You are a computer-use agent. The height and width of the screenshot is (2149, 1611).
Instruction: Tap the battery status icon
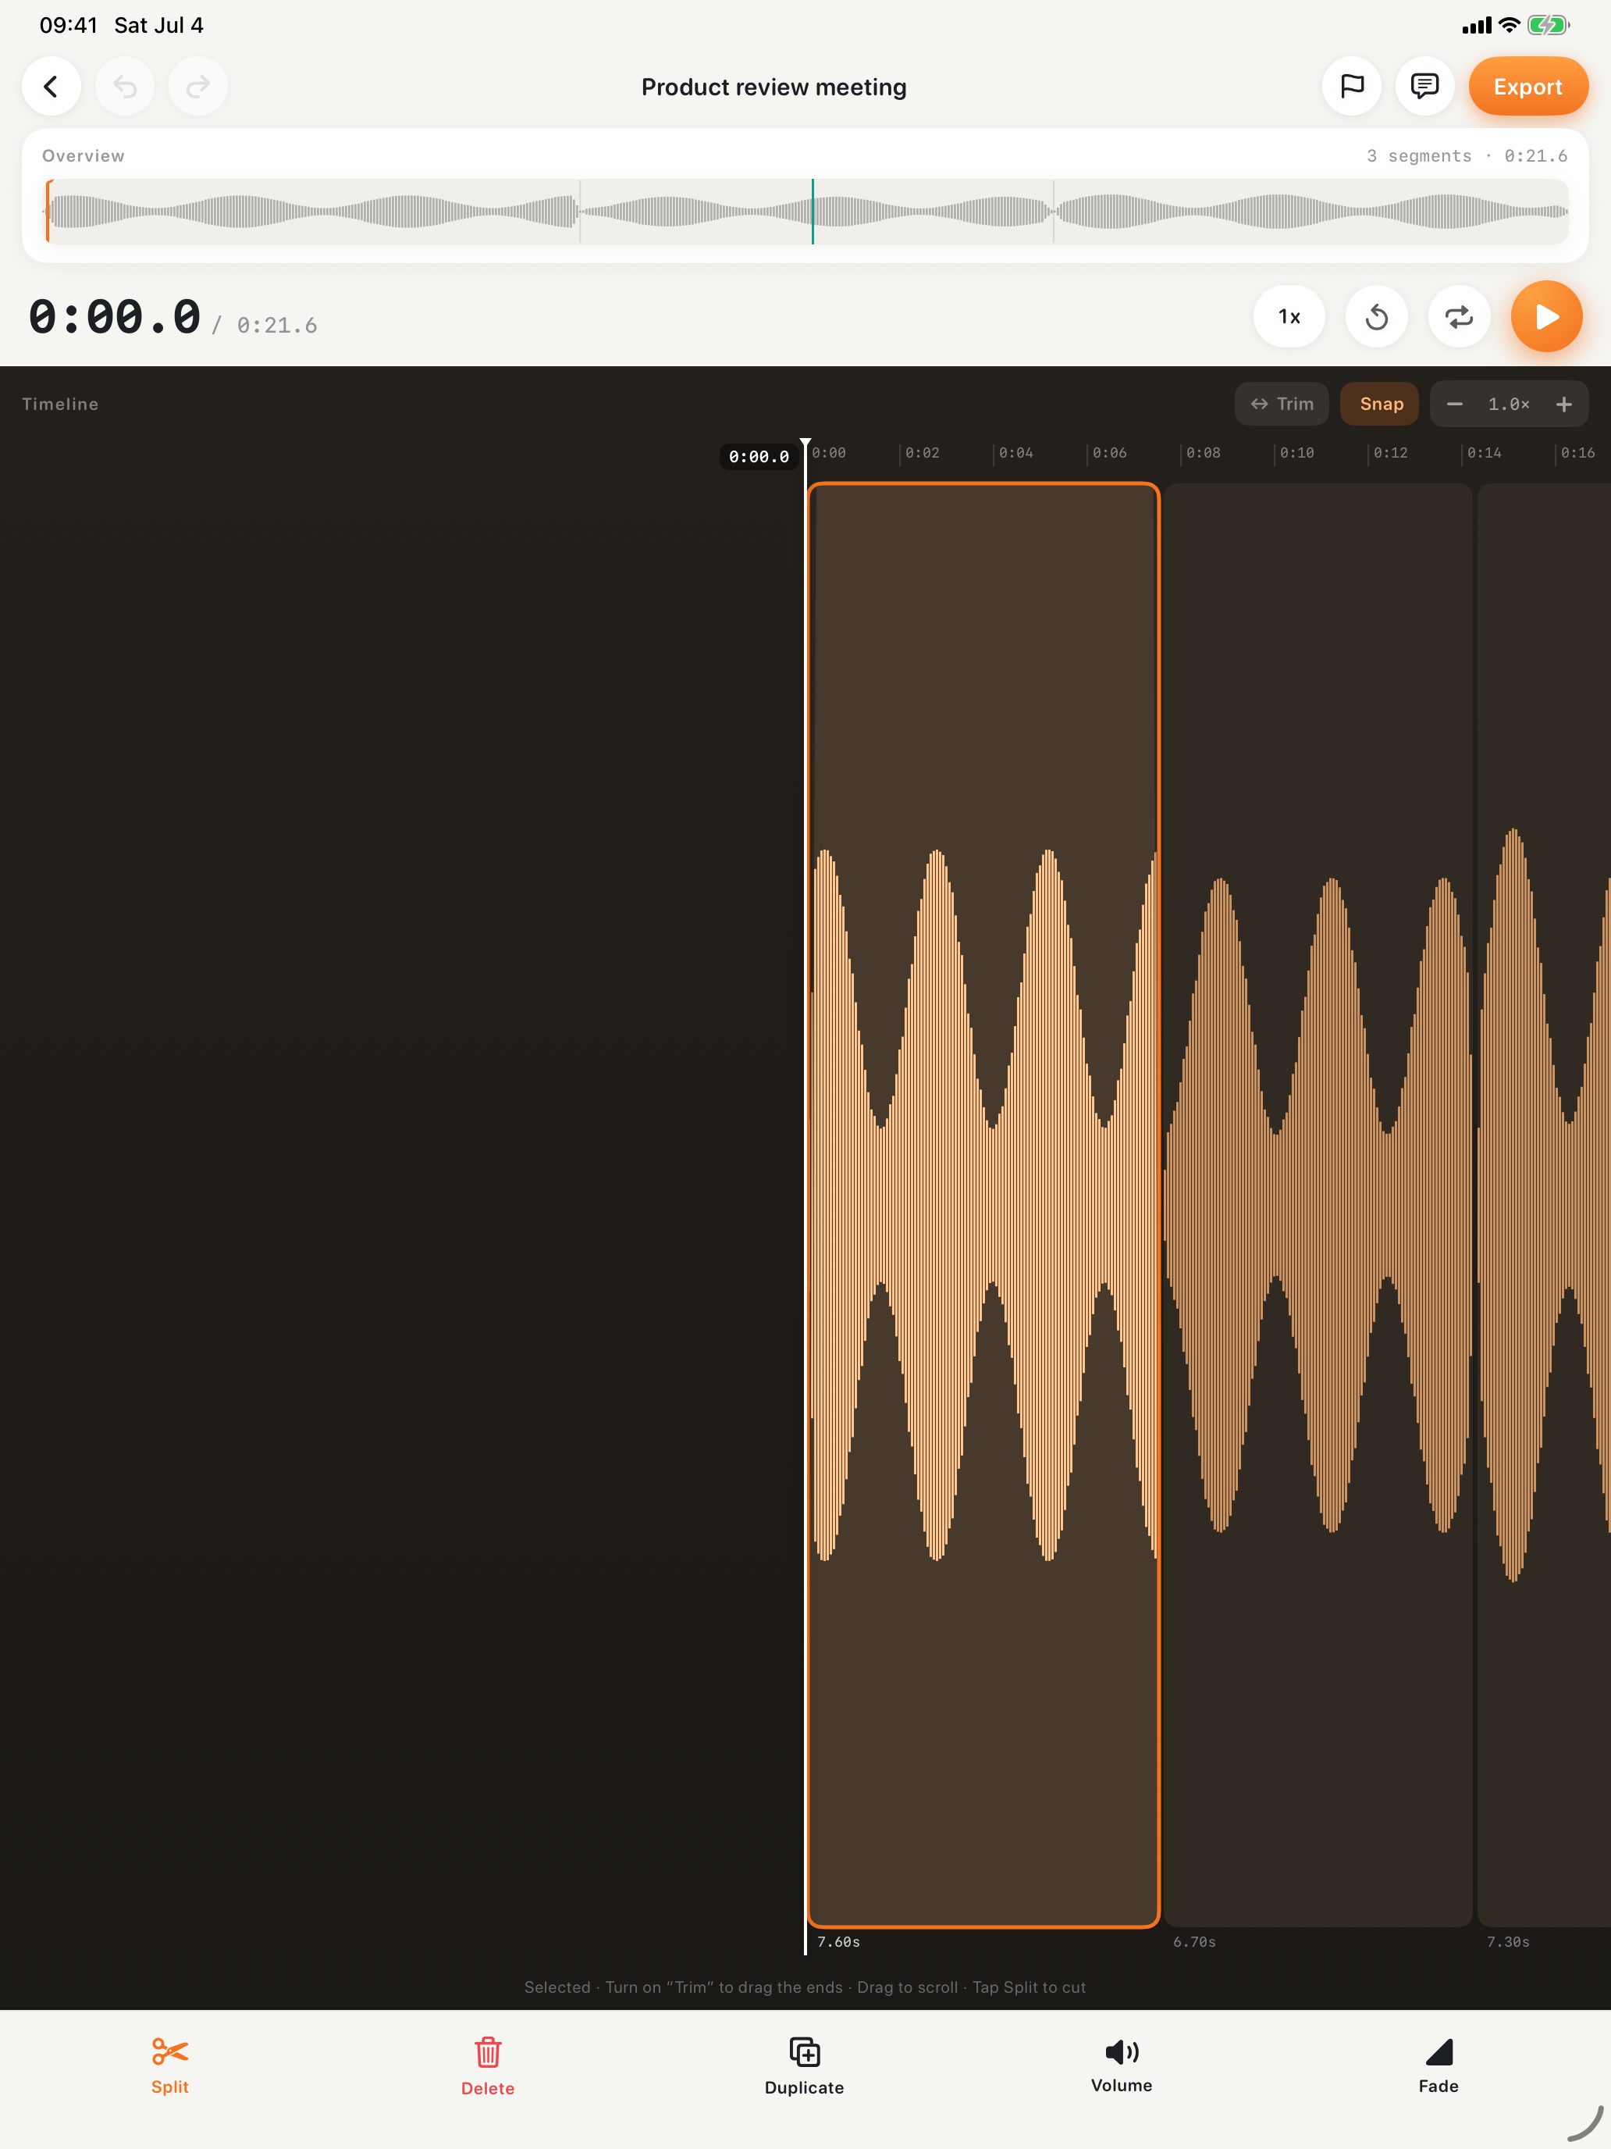click(x=1548, y=25)
